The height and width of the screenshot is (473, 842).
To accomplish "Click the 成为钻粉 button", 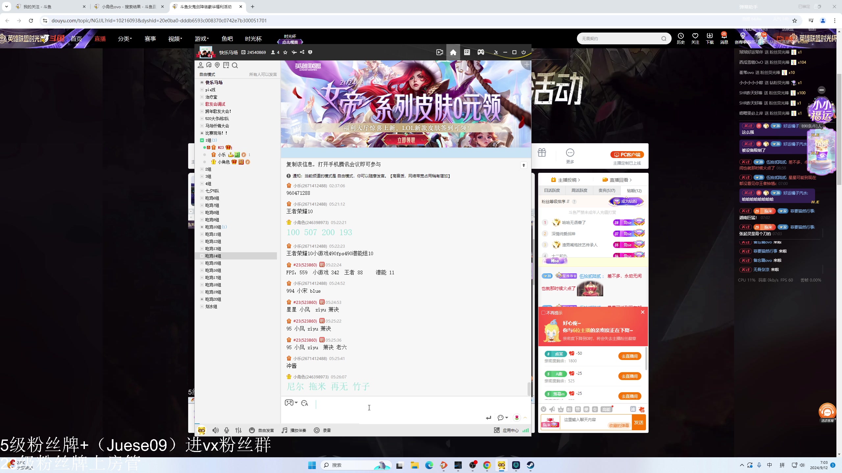I will [x=626, y=201].
